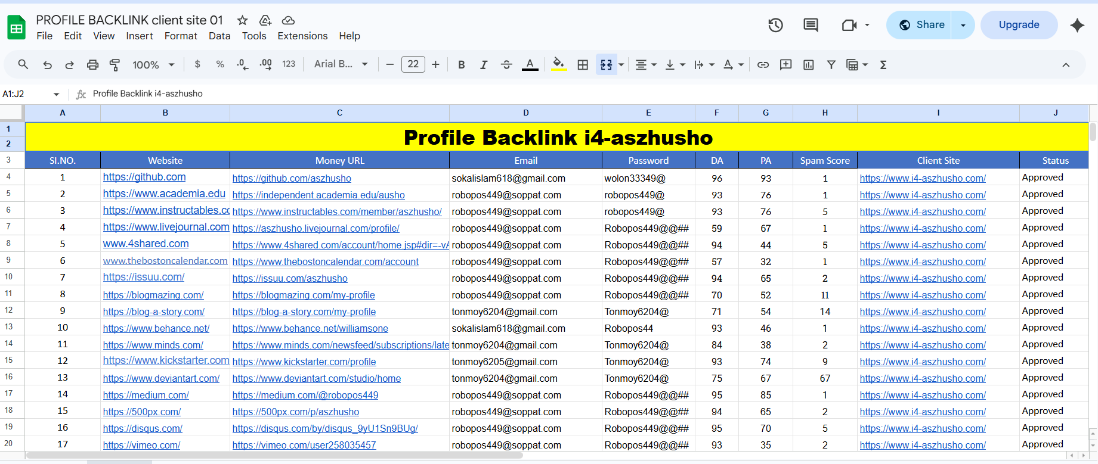Open the Google Sheets home icon
Image resolution: width=1098 pixels, height=464 pixels.
pyautogui.click(x=16, y=27)
